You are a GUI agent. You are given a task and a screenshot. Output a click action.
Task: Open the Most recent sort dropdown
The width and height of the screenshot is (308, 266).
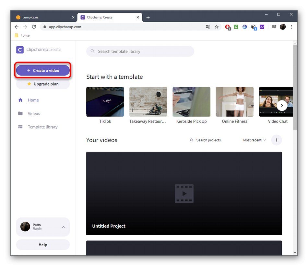(x=255, y=140)
